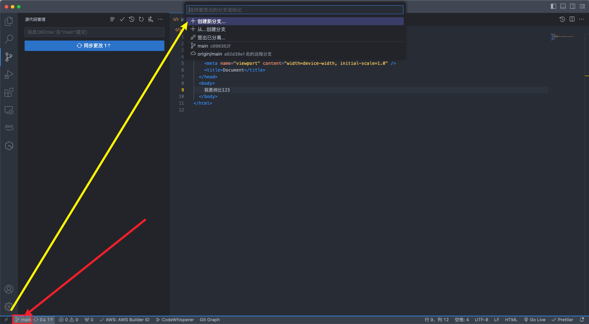Open problems errors and warnings indicator

[x=69, y=320]
